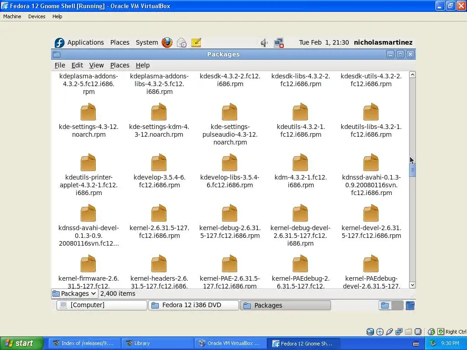Click the trash icon in bottom panel

(x=410, y=305)
